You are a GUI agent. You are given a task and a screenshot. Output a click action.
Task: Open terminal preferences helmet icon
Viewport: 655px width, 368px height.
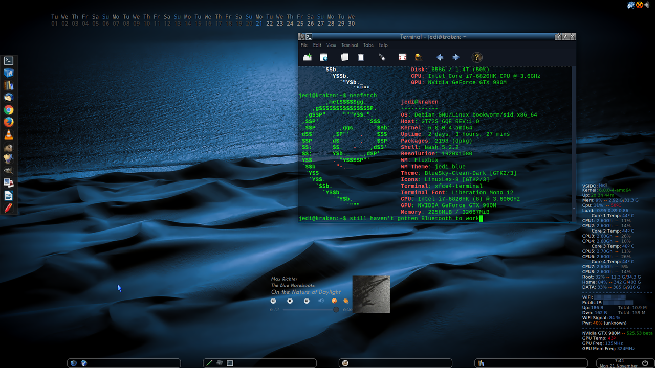(419, 57)
